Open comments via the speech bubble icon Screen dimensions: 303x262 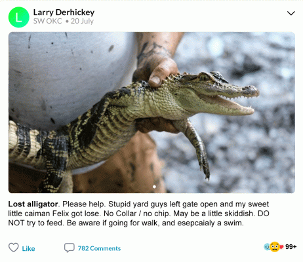tap(70, 248)
